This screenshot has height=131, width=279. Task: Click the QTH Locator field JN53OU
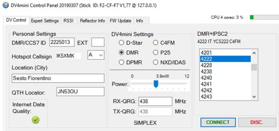point(80,91)
